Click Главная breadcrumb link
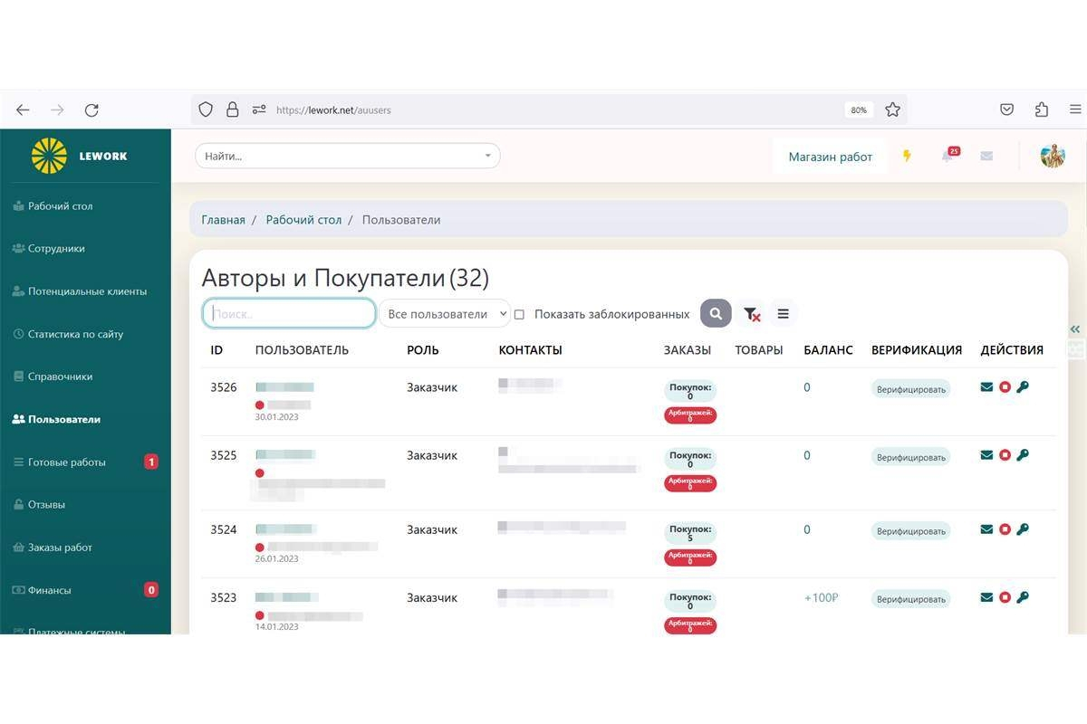Image resolution: width=1087 pixels, height=724 pixels. click(x=223, y=220)
